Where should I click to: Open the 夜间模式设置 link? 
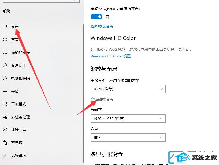102,26
